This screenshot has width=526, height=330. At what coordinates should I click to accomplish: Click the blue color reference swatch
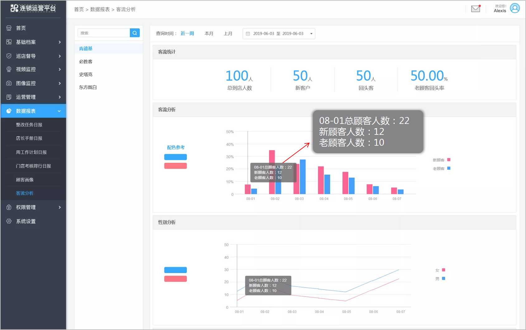[x=175, y=157]
